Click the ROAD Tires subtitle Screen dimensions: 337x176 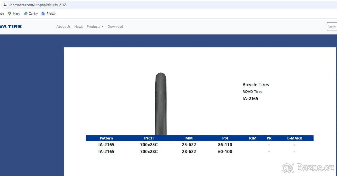pos(252,92)
